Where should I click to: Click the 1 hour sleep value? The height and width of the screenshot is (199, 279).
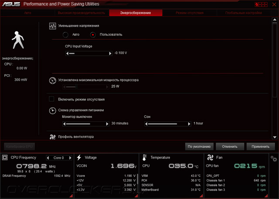[198, 123]
